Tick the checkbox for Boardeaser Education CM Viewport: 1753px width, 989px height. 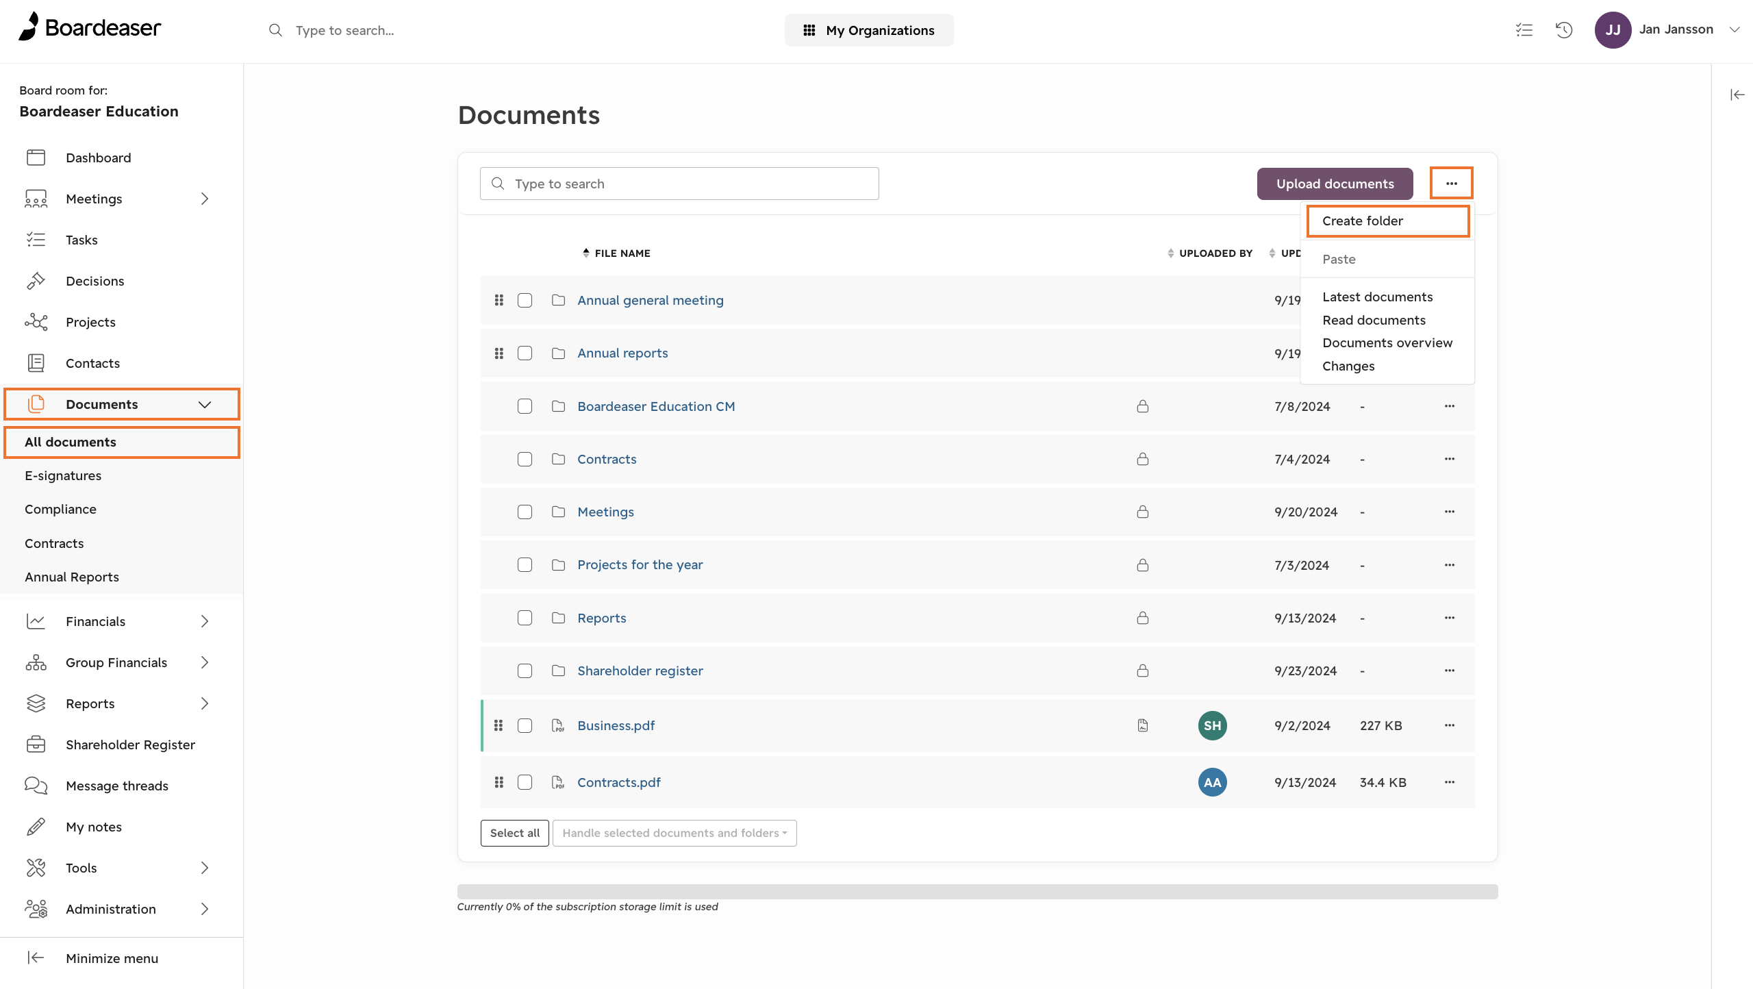click(x=525, y=406)
